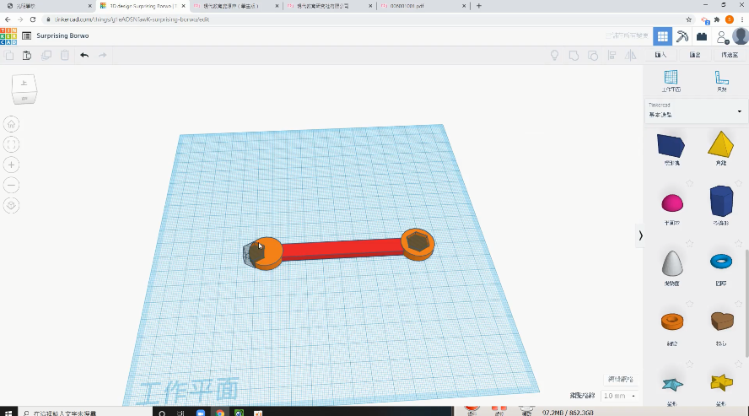Reload the browser page
Image resolution: width=749 pixels, height=416 pixels.
point(33,19)
